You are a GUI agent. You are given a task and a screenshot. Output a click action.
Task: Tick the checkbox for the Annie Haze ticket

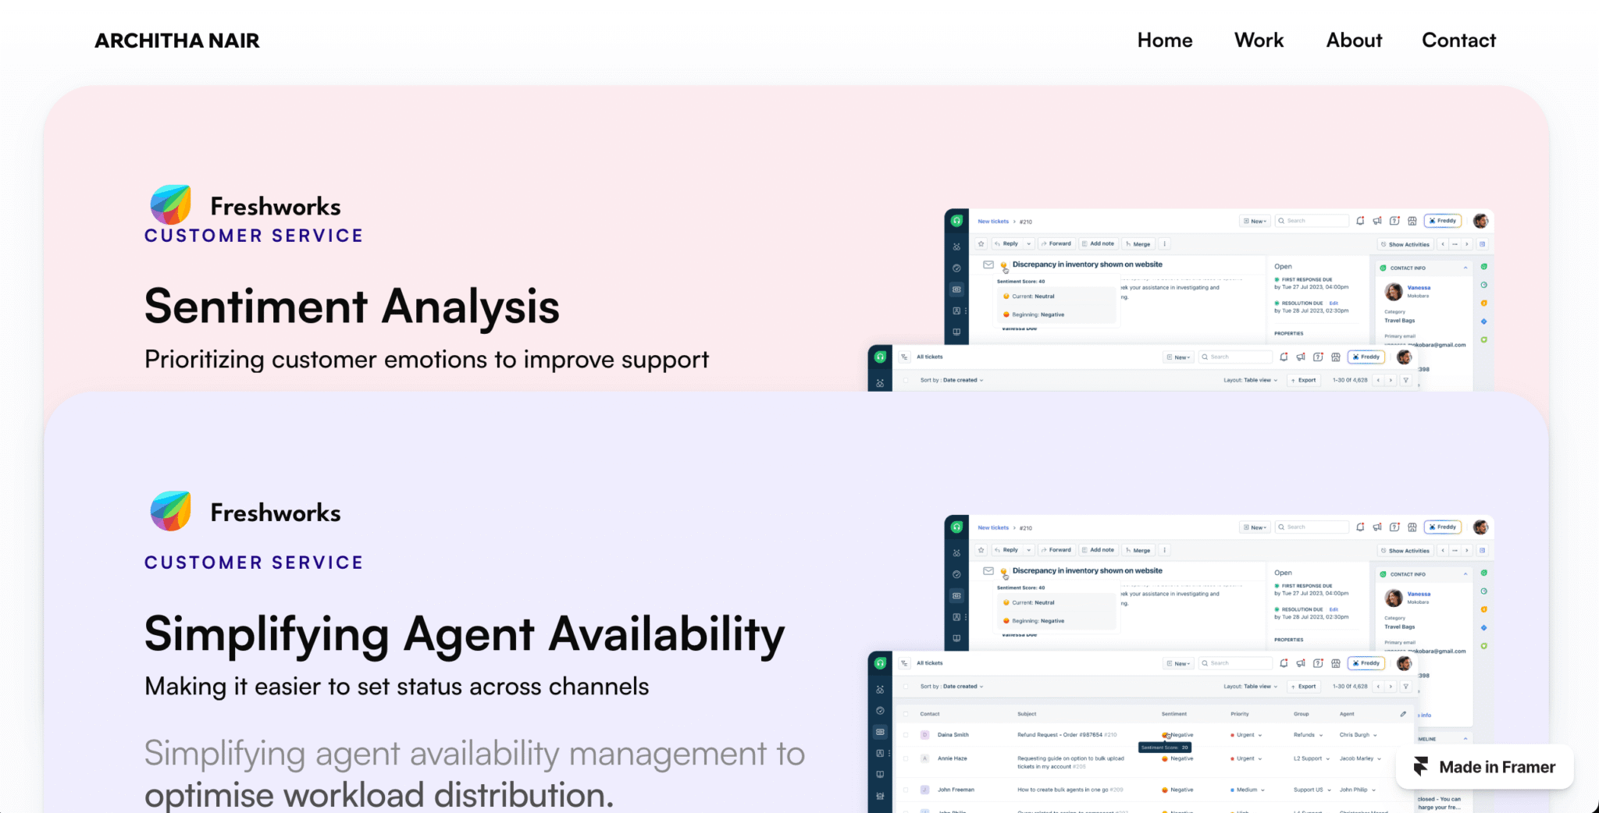point(906,758)
